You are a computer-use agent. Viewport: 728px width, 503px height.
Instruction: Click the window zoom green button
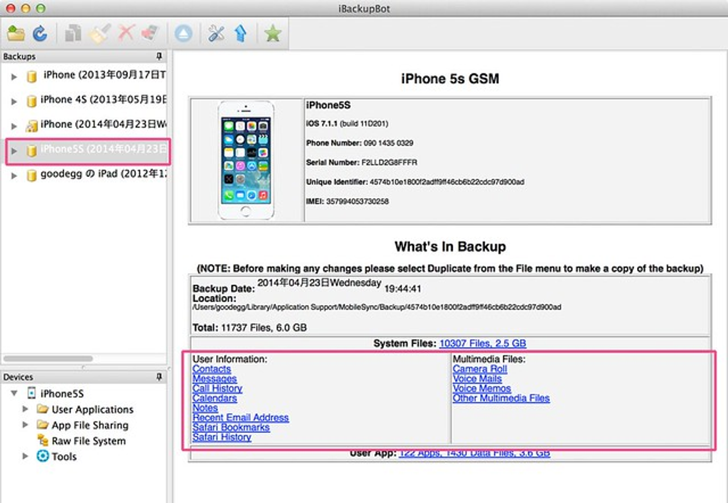click(39, 9)
